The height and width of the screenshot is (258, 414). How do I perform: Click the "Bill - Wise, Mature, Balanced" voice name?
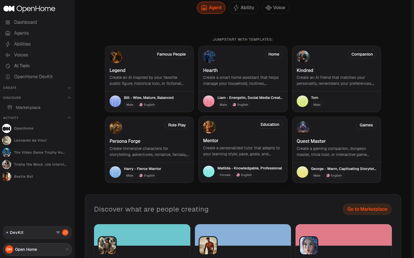(x=149, y=98)
